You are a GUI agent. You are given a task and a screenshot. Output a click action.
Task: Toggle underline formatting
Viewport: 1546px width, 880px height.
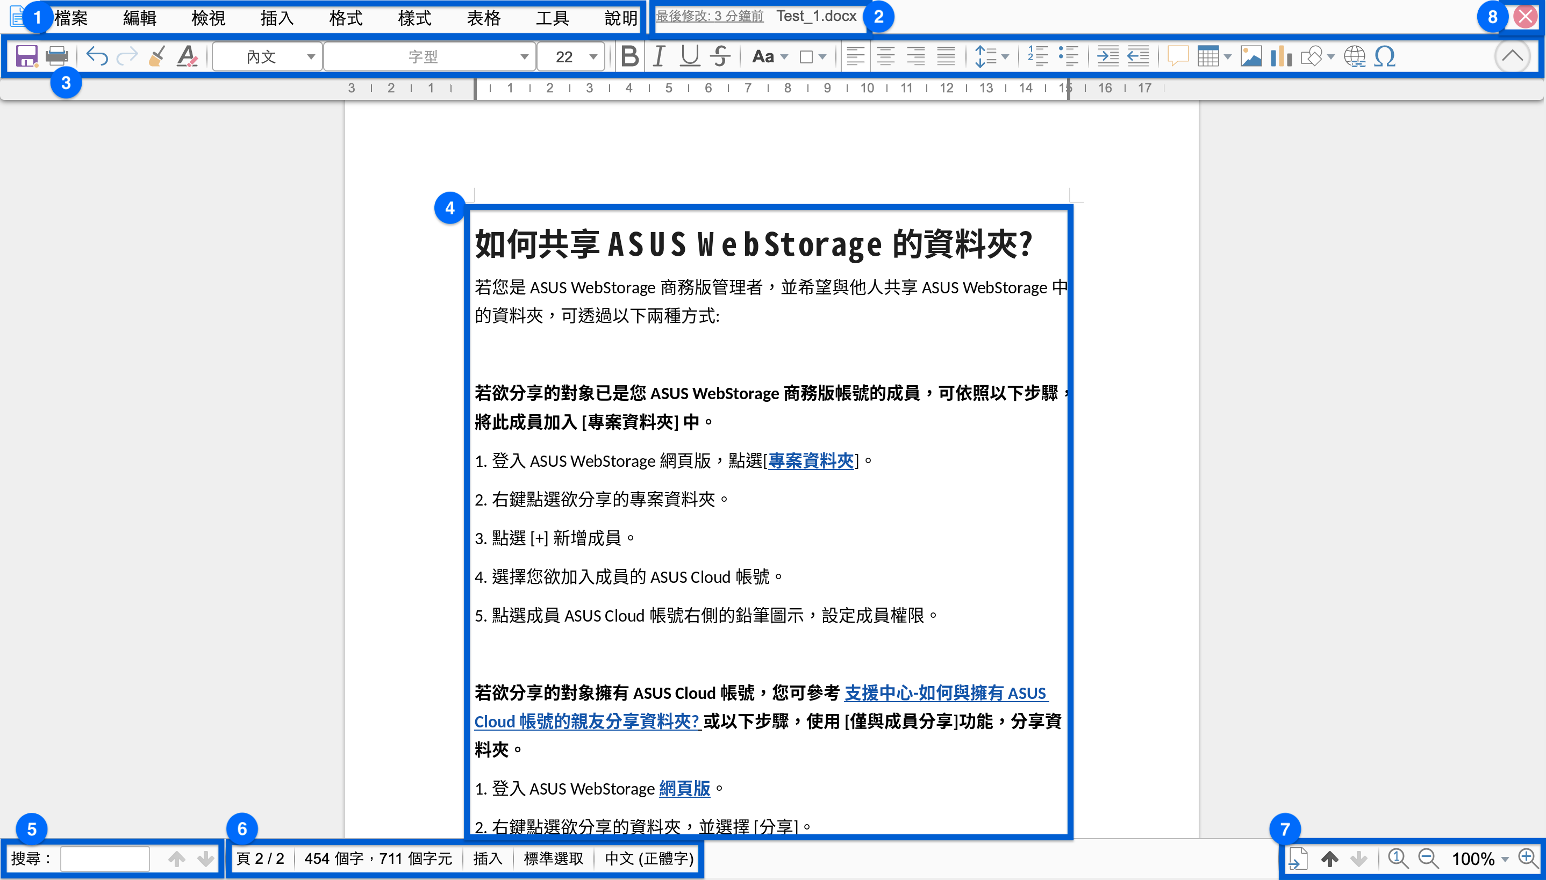(689, 56)
